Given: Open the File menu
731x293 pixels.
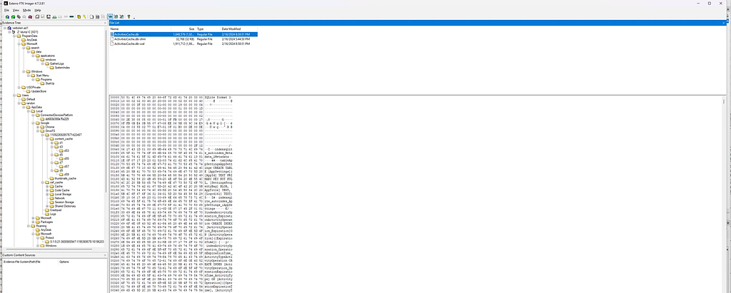Looking at the screenshot, I should tap(6, 10).
